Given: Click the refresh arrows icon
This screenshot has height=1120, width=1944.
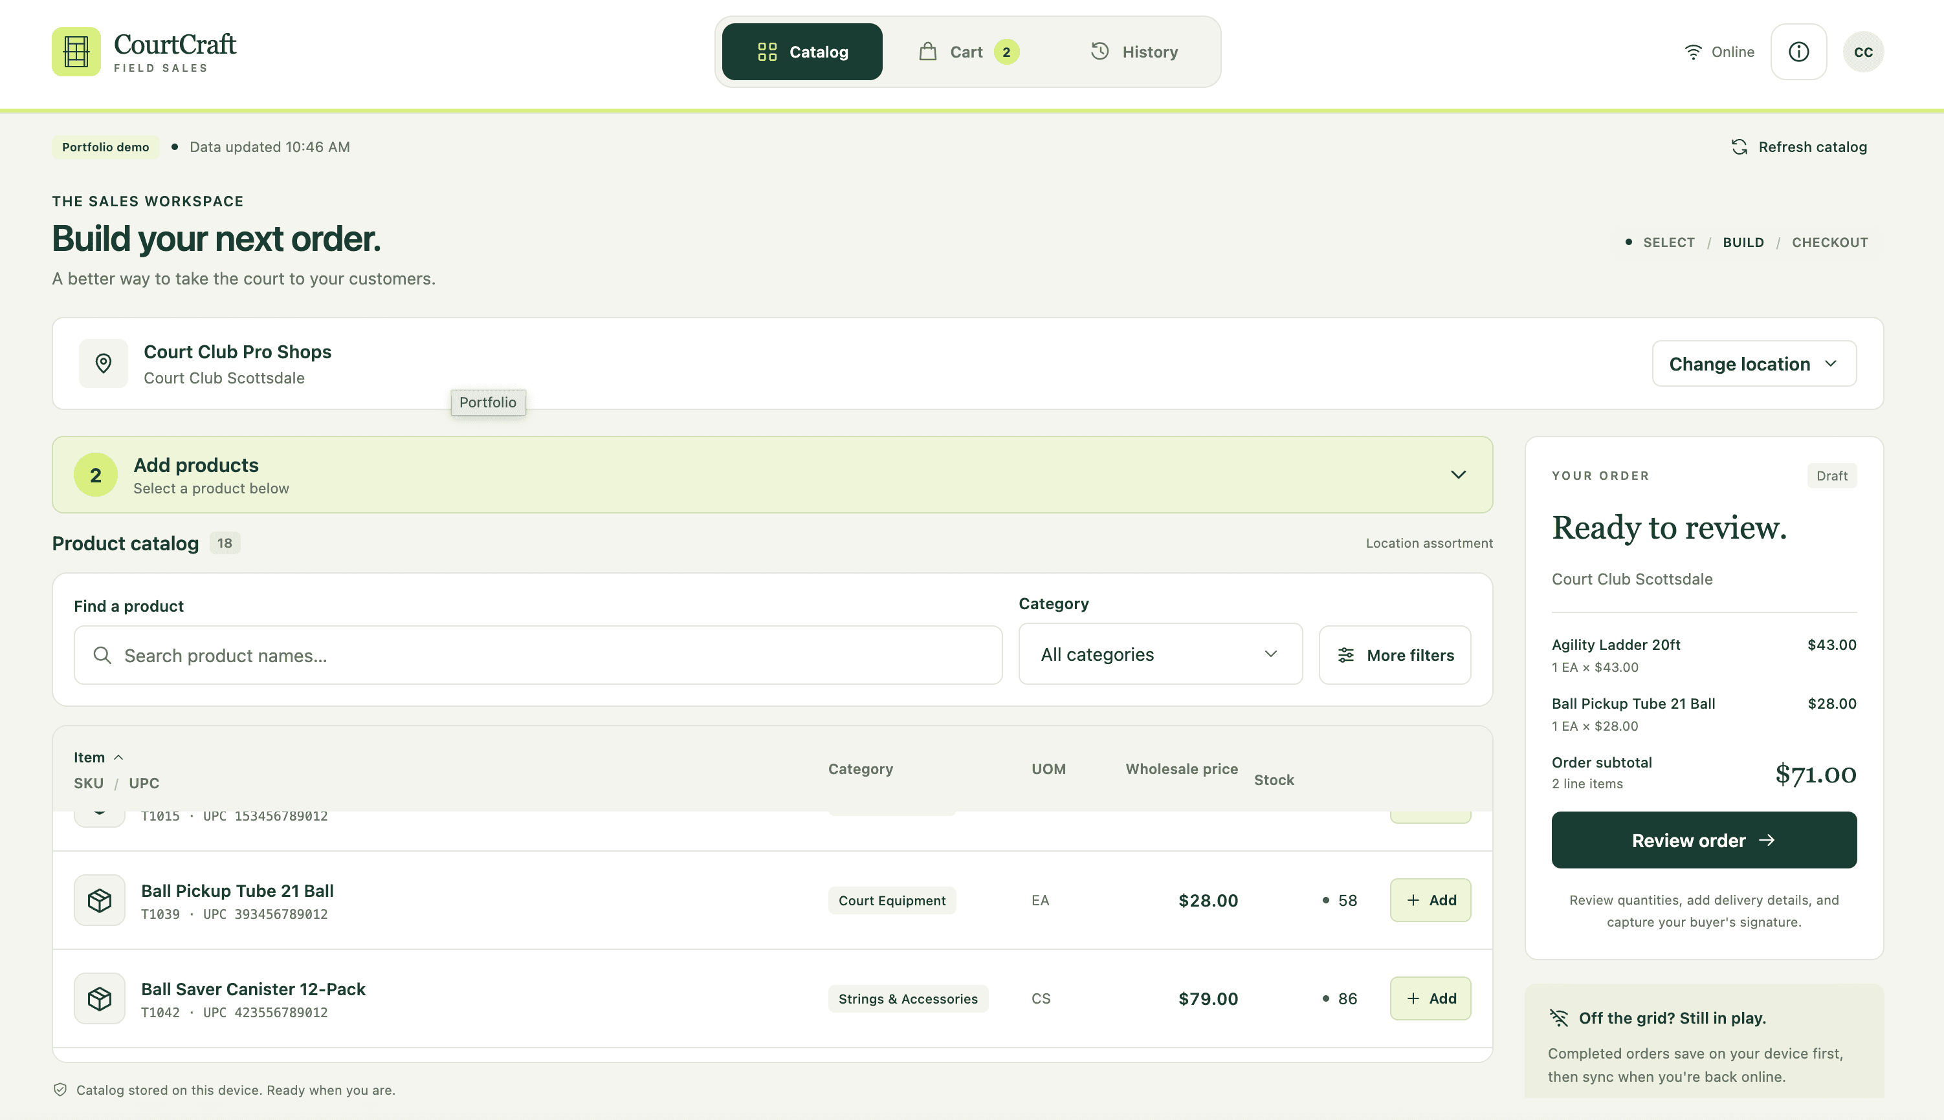Looking at the screenshot, I should tap(1740, 146).
